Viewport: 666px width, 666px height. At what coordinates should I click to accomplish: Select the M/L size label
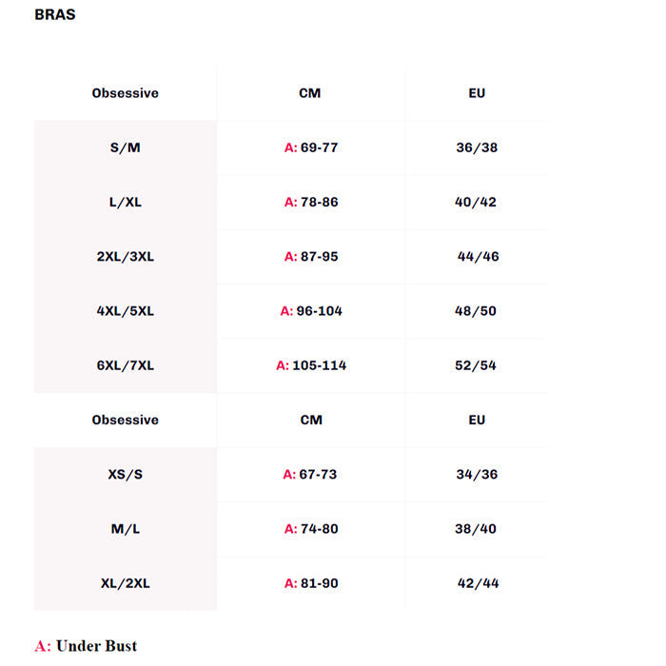(x=125, y=529)
